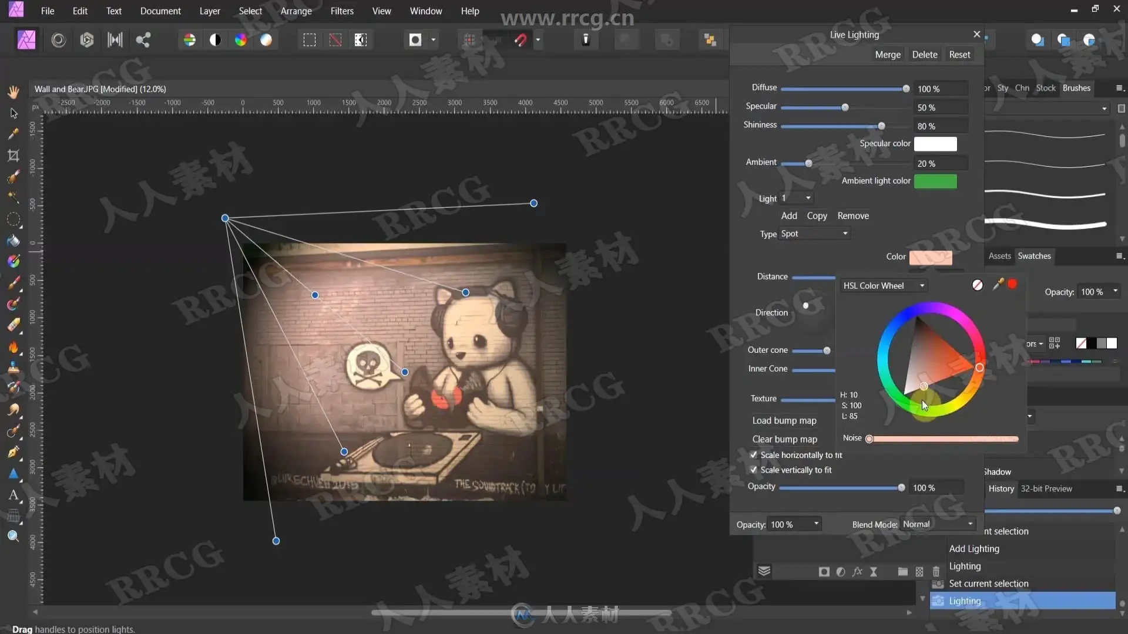1128x634 pixels.
Task: Open the Blend Mode Normal dropdown
Action: click(938, 524)
